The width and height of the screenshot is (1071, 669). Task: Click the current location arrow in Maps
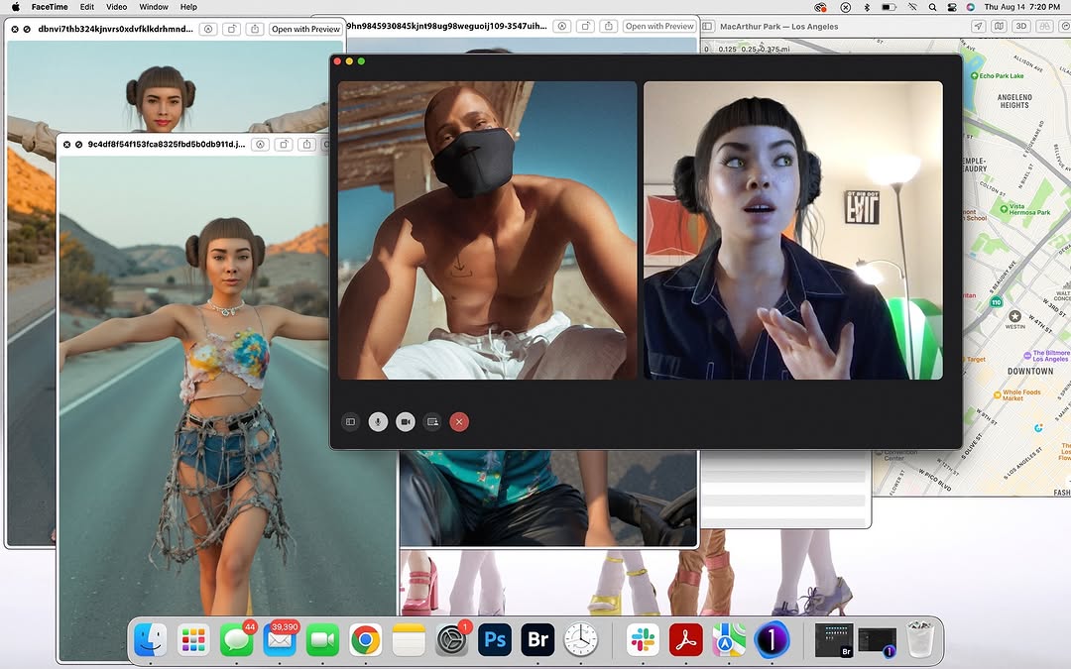(x=979, y=26)
